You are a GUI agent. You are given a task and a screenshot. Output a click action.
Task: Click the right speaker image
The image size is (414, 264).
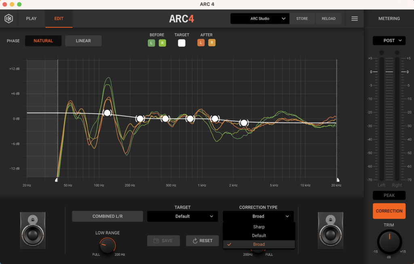pyautogui.click(x=331, y=230)
